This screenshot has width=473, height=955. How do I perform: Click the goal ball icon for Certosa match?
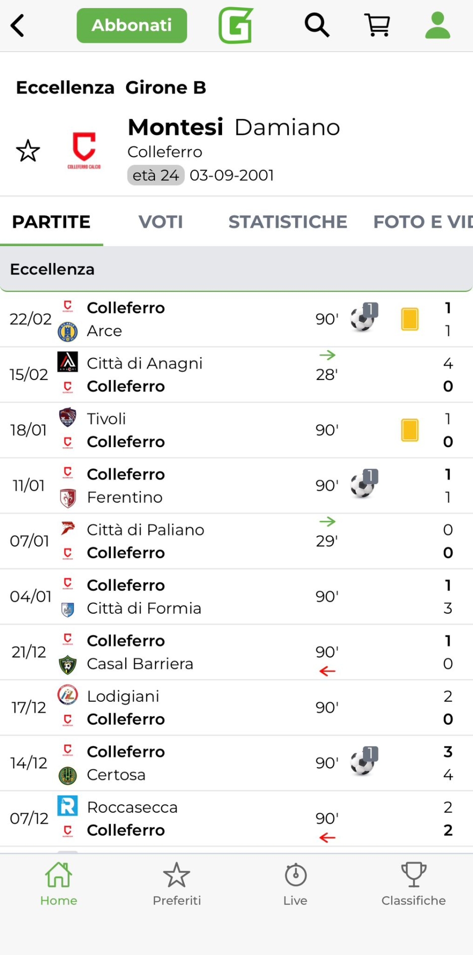[364, 762]
